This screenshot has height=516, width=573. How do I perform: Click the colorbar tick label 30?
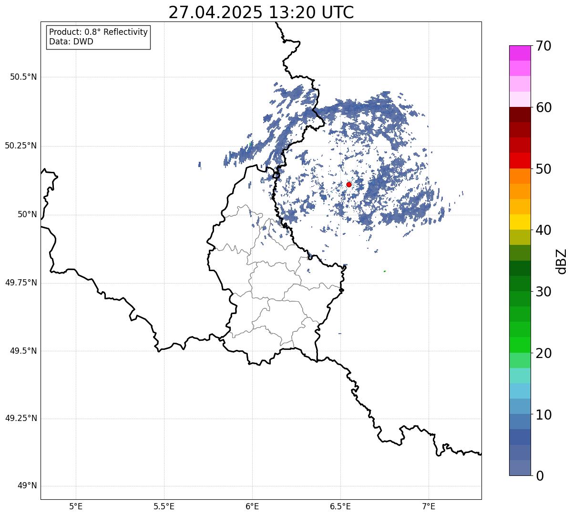(x=543, y=292)
